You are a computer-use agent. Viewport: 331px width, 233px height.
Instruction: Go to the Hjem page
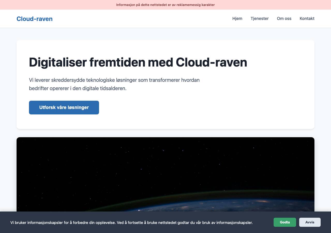[237, 18]
